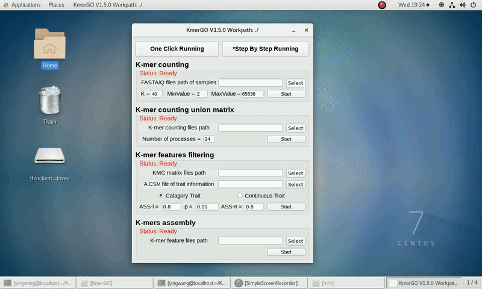Click the CSV trait information path field
This screenshot has width=482, height=289.
(251, 184)
